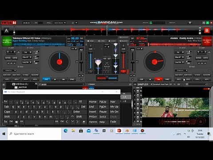The width and height of the screenshot is (213, 160).
Task: Open deck B Scratch pads mode dropdown
Action: (x=181, y=70)
